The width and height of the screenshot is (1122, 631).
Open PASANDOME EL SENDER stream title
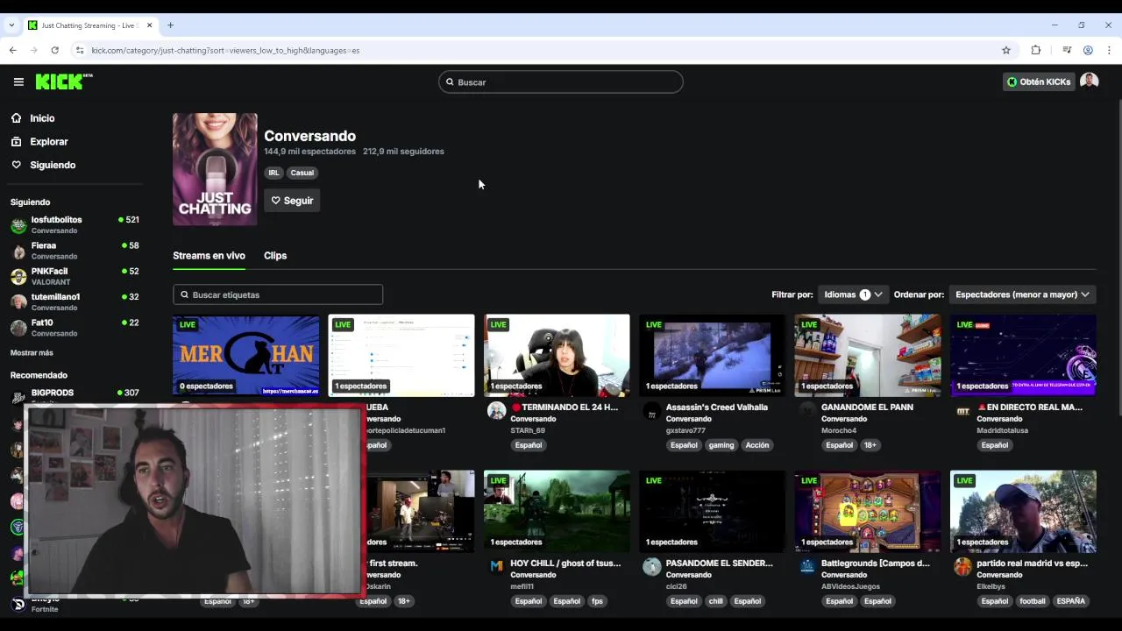[x=720, y=564]
